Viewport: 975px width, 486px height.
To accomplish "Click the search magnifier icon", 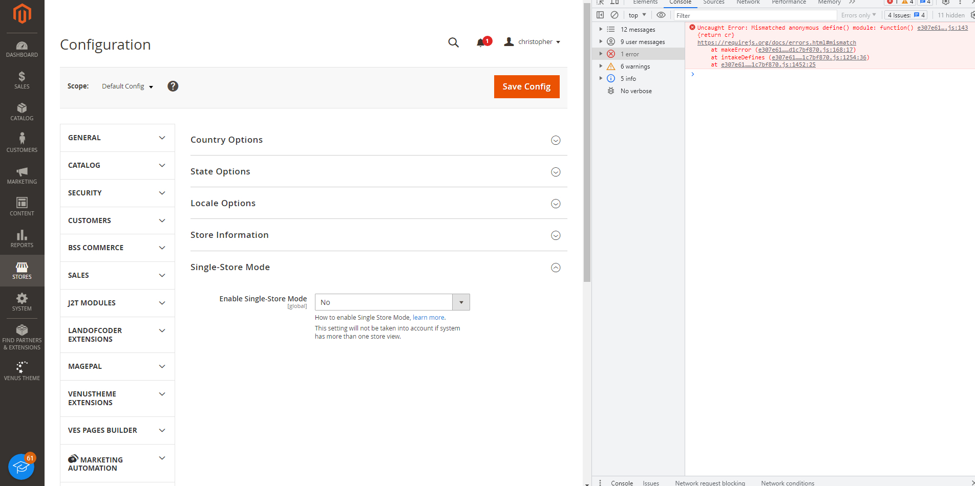I will [453, 42].
